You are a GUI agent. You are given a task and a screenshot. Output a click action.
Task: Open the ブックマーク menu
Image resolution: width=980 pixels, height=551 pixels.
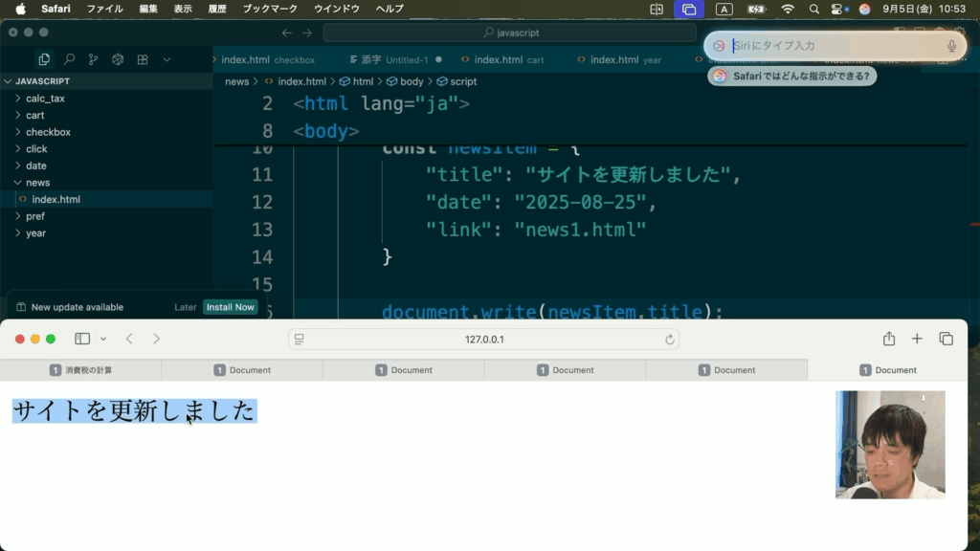269,9
